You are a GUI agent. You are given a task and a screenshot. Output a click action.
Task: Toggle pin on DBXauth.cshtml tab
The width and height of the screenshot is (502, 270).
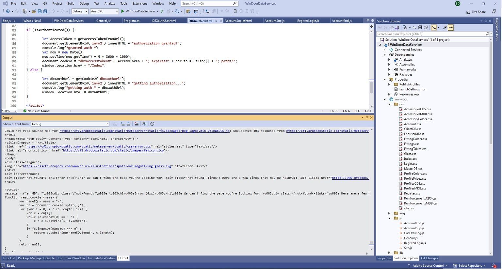(x=216, y=21)
